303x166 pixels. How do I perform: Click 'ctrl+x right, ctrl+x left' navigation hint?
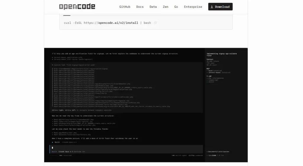coord(82,110)
